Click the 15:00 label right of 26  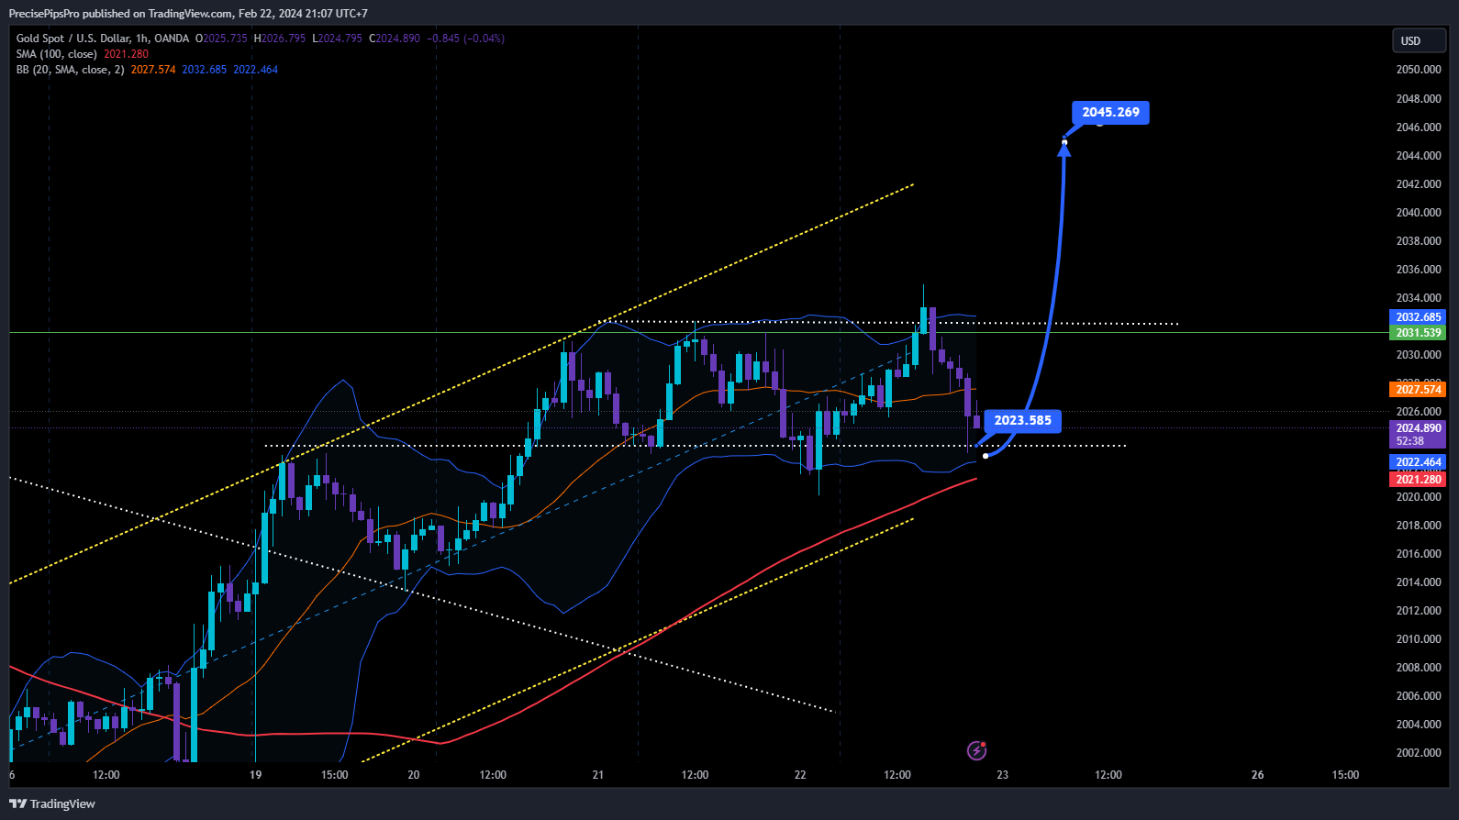[x=1346, y=775]
